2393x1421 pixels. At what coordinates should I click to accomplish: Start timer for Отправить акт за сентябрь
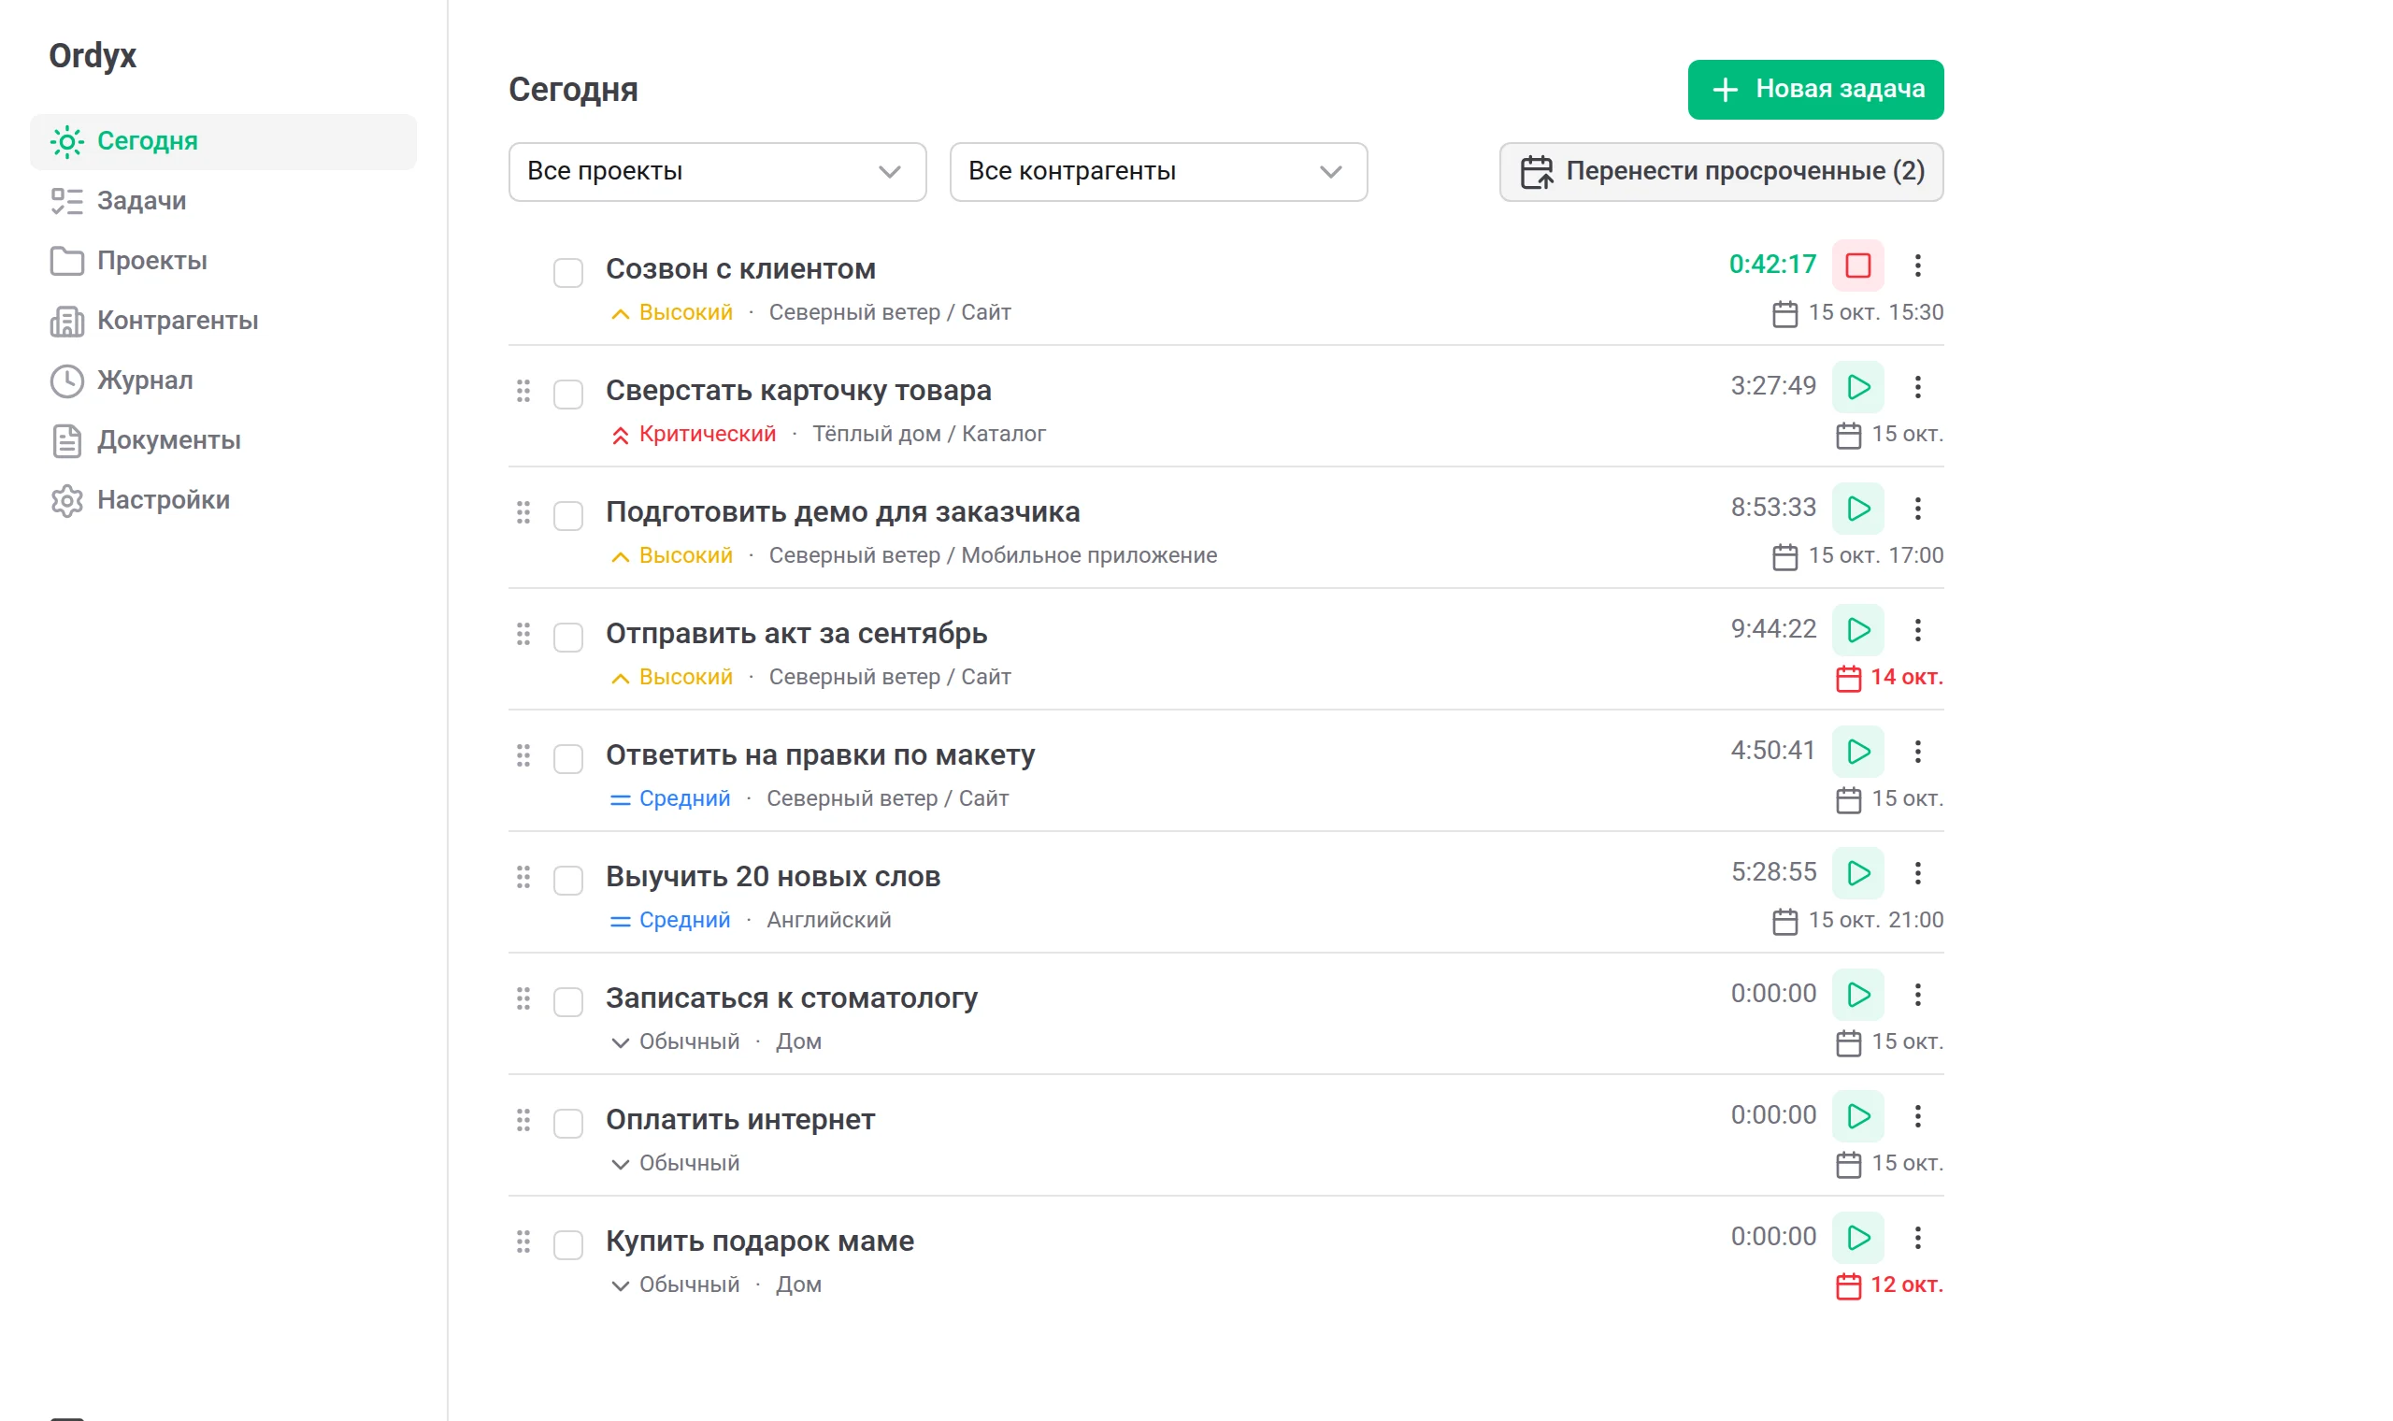[1857, 630]
